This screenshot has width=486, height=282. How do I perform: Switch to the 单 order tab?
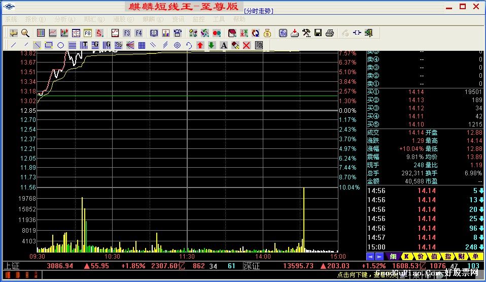tap(475, 257)
